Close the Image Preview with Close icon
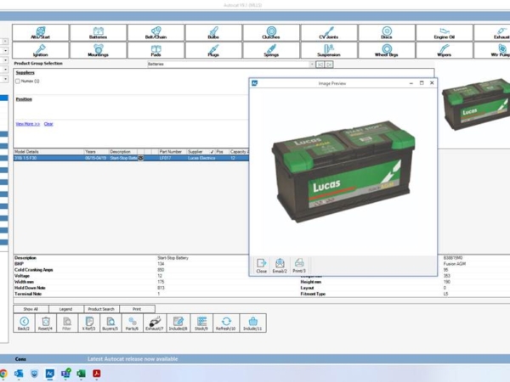510x382 pixels. point(262,266)
